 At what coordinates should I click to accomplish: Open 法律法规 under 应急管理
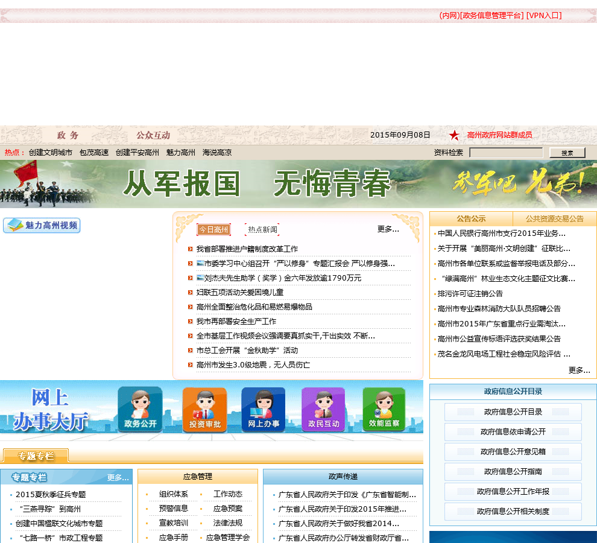pos(228,523)
